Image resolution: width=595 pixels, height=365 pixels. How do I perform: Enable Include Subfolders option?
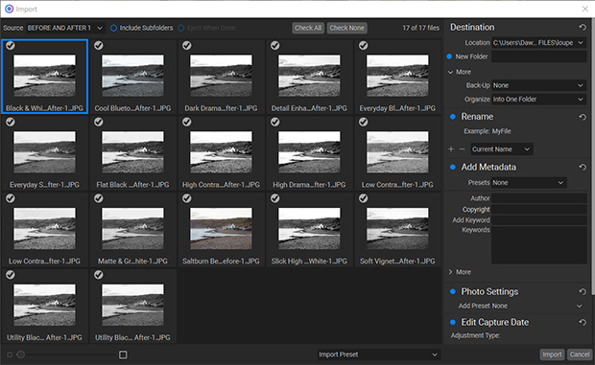[x=113, y=28]
